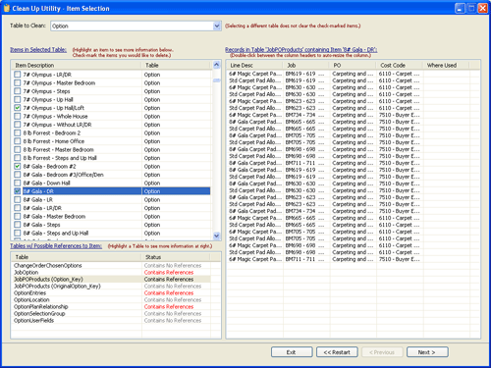Check the 7# Olympus - Whole House checkbox
Viewport: 491px width, 368px height.
click(18, 117)
